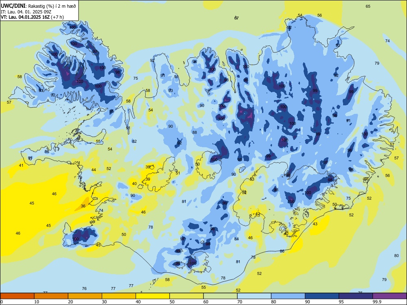407x305 pixels.
Task: Click the '10' legend tick label
Action: (37, 302)
